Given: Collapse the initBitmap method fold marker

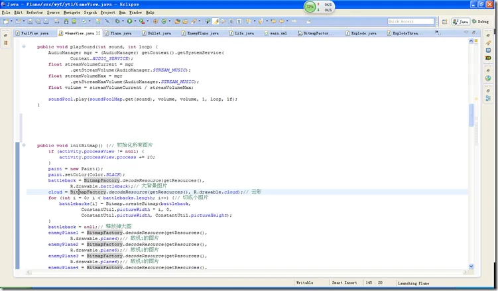Looking at the screenshot, I should tap(24, 145).
